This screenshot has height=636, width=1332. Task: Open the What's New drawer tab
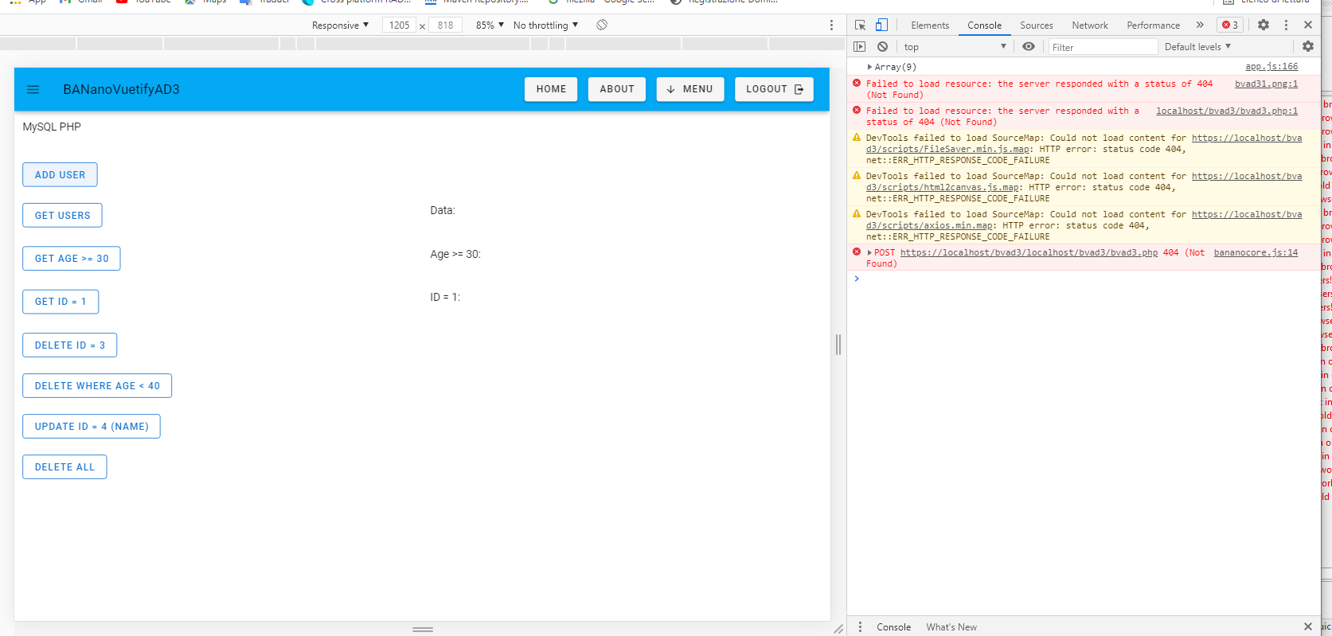[x=951, y=627]
